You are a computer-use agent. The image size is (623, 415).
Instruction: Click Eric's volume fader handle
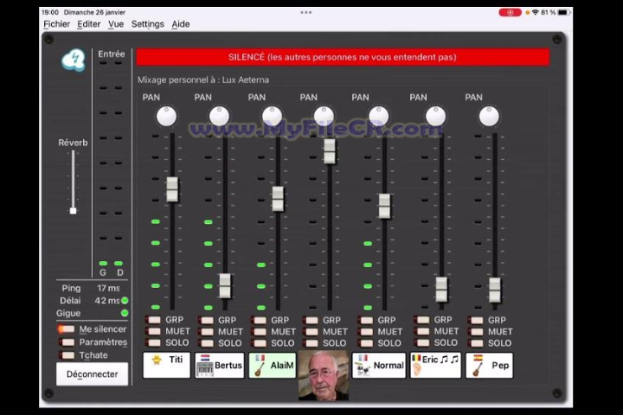coord(441,290)
